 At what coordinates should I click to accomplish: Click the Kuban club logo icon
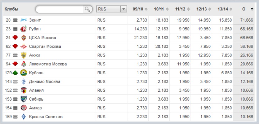24,73
